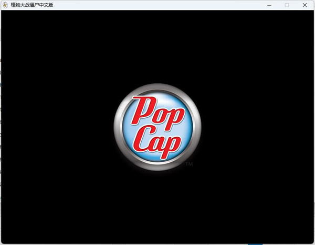Click the silver ring's left edge

point(117,126)
